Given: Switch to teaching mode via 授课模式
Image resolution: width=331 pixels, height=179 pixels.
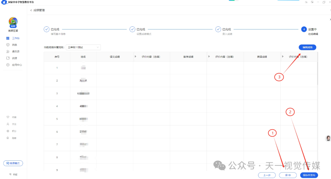Looking at the screenshot, I should (x=13, y=163).
